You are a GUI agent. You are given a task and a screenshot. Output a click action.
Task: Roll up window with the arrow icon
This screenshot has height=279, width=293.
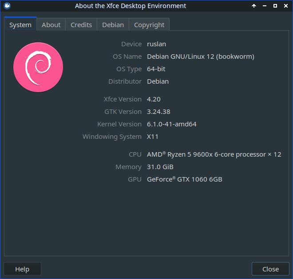pyautogui.click(x=254, y=6)
